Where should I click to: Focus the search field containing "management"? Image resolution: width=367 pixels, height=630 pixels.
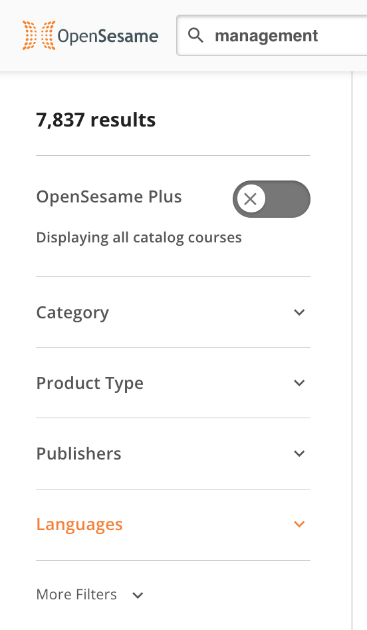pyautogui.click(x=272, y=35)
